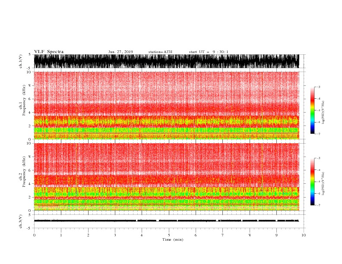Click the ch.1 waveform plot
The width and height of the screenshot is (342, 264).
(167, 61)
